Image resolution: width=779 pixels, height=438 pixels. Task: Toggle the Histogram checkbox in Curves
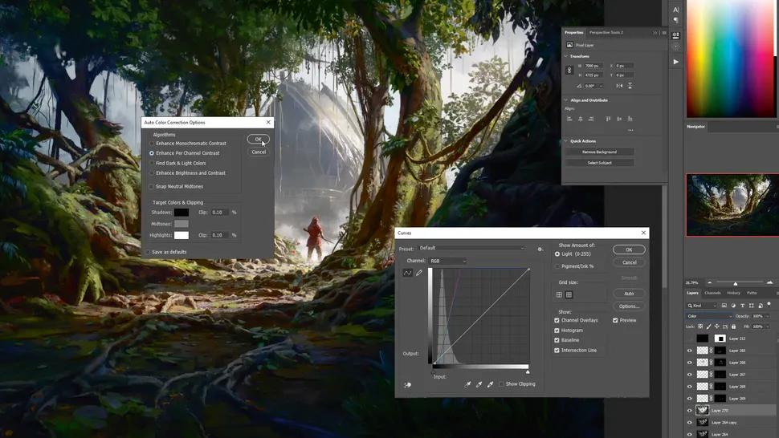557,331
